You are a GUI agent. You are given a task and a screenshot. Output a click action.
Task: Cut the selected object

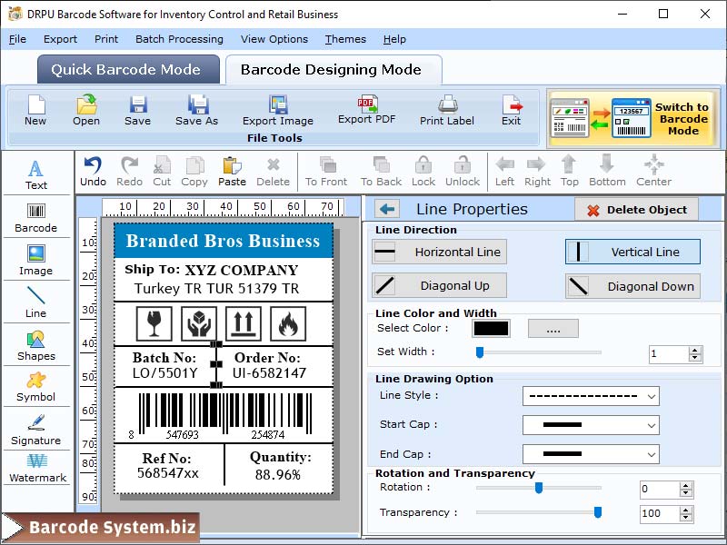(x=162, y=172)
